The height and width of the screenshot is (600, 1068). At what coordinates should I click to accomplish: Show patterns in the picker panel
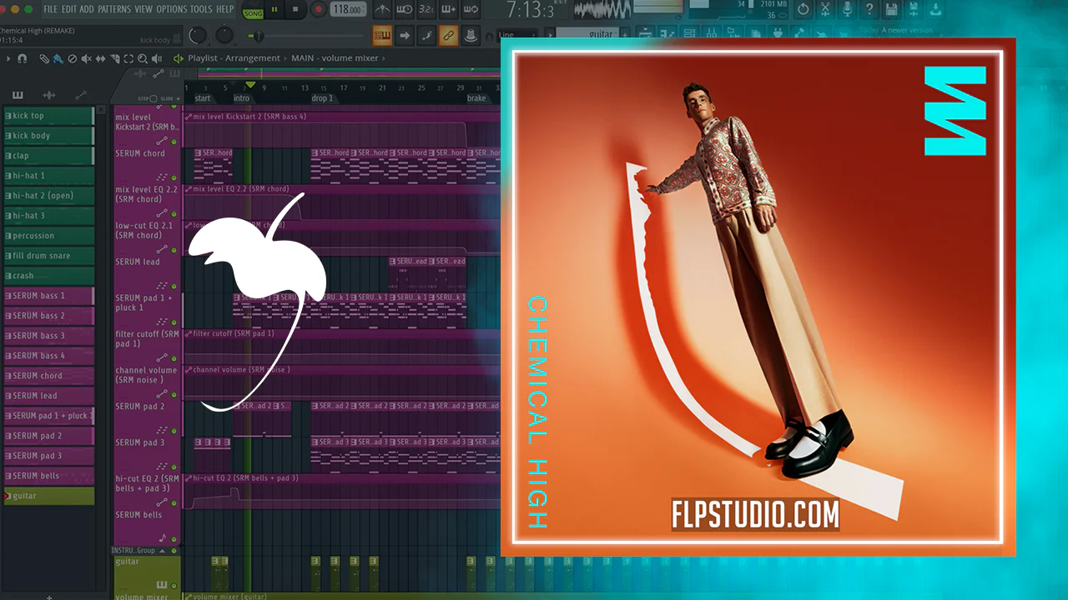point(18,95)
